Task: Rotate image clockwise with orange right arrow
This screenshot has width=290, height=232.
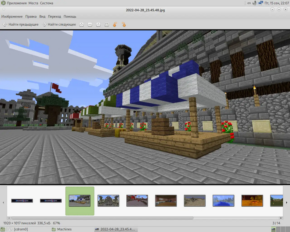Action: point(123,24)
